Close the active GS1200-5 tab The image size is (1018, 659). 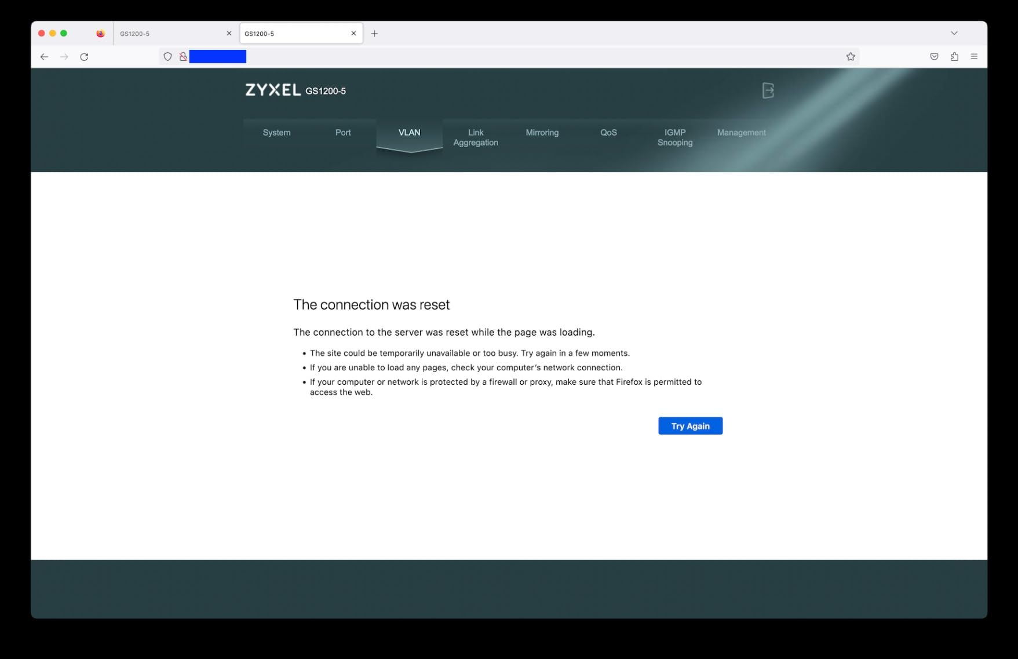(x=353, y=34)
